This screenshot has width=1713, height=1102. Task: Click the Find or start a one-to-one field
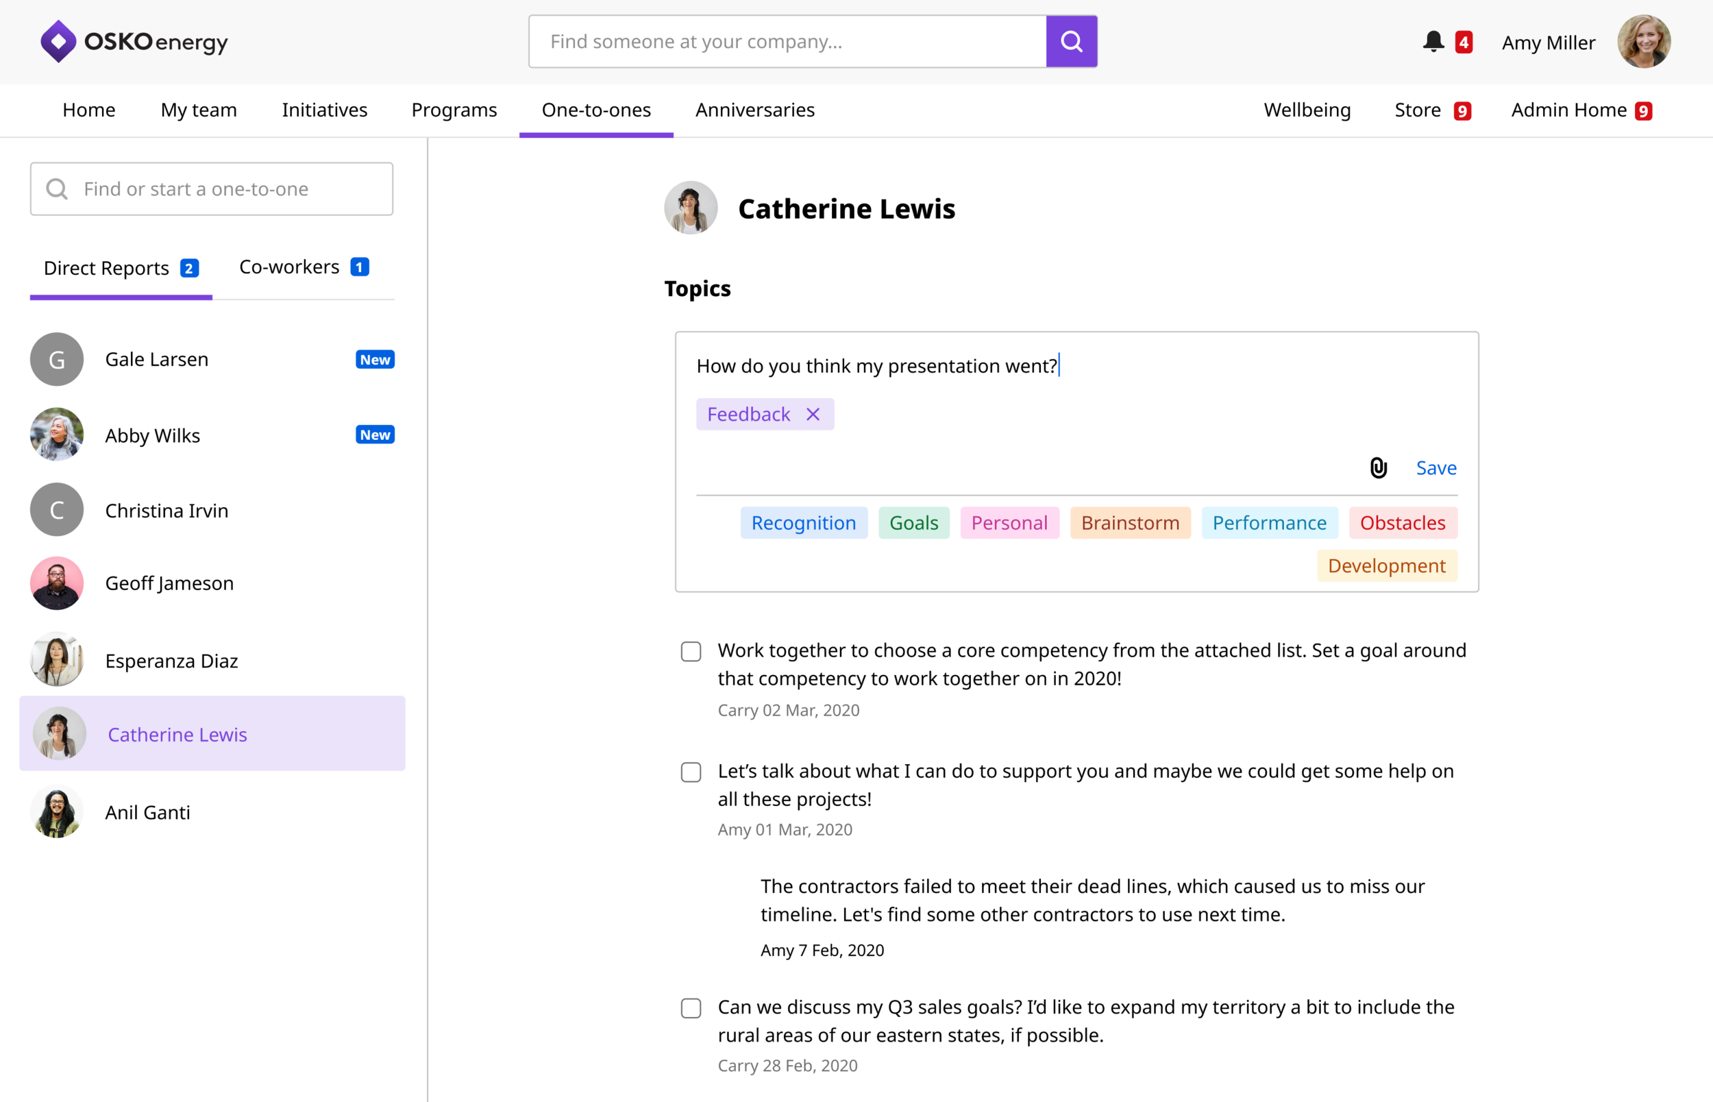click(212, 189)
